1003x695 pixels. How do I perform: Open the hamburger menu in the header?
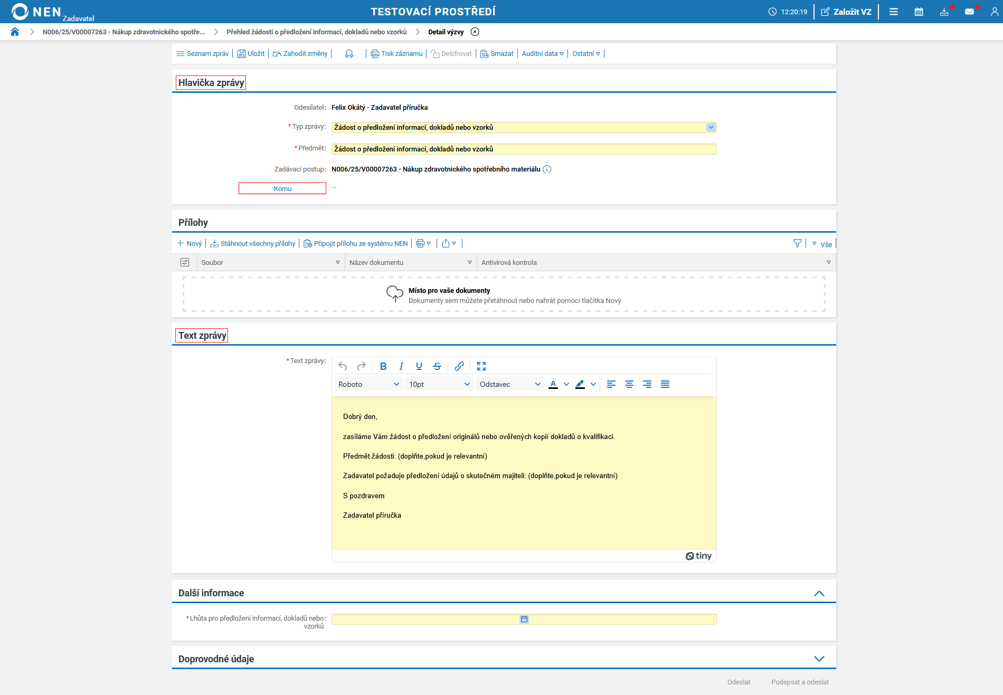894,11
